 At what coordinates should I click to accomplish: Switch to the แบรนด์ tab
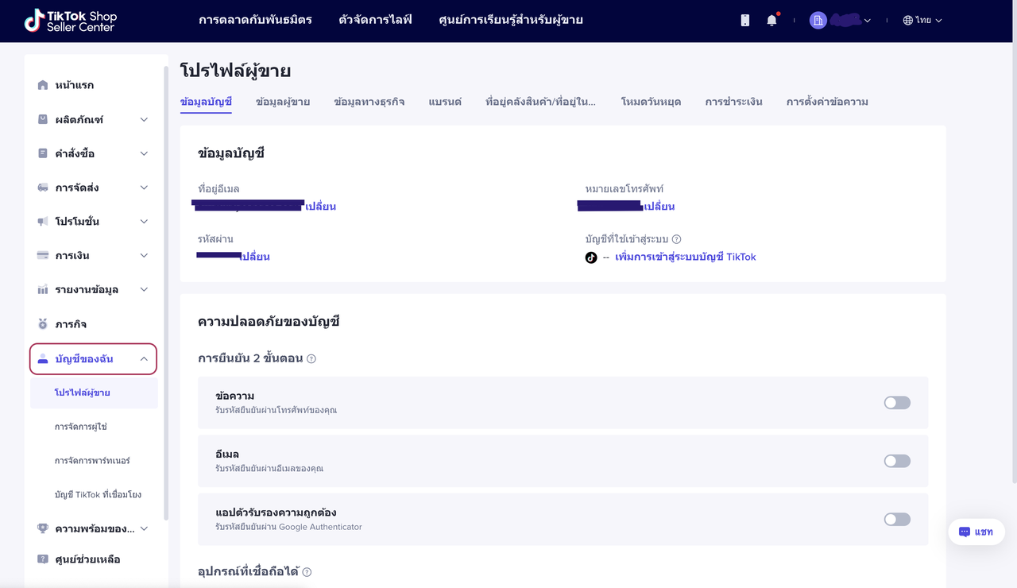point(445,102)
